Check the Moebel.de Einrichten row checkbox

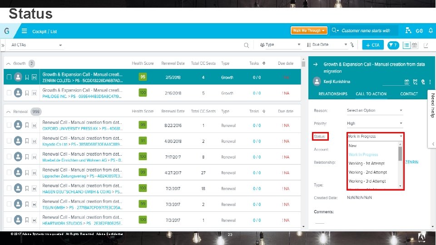[x=9, y=157]
